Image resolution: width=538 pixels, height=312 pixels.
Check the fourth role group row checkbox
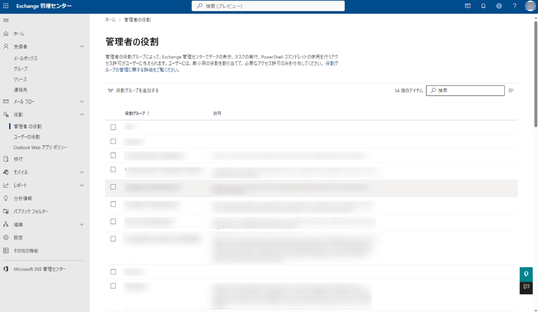(113, 169)
